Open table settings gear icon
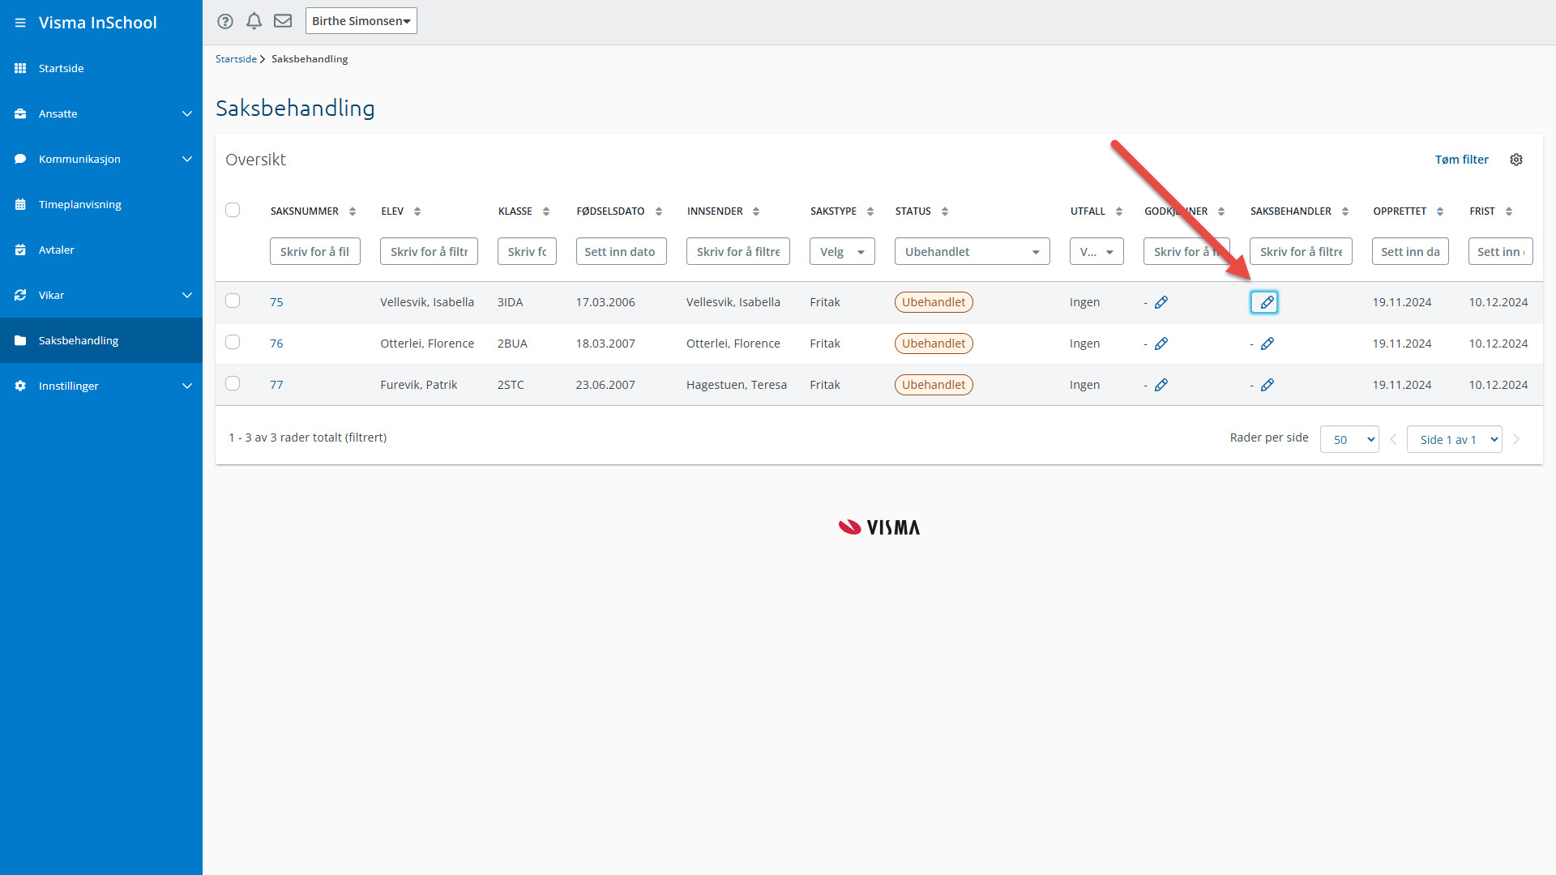 click(x=1516, y=160)
